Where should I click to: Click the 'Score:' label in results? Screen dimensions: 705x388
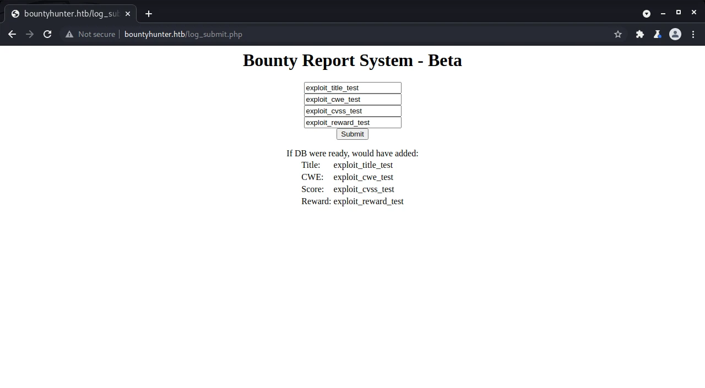(312, 189)
